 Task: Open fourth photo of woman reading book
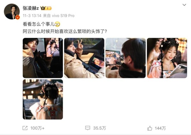[x=167, y=58]
